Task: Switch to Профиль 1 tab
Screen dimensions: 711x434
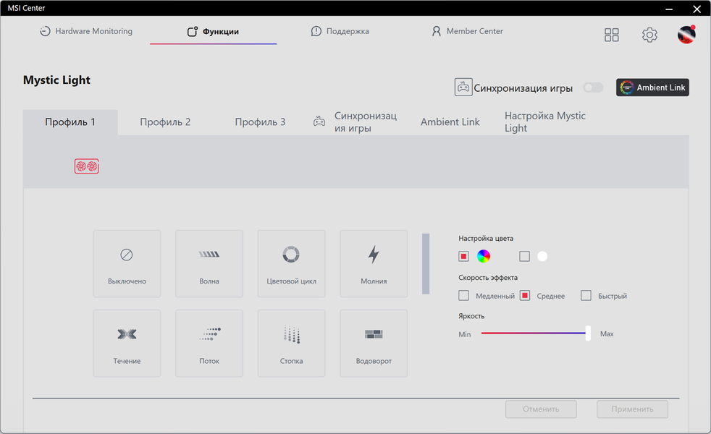Action: [x=70, y=122]
